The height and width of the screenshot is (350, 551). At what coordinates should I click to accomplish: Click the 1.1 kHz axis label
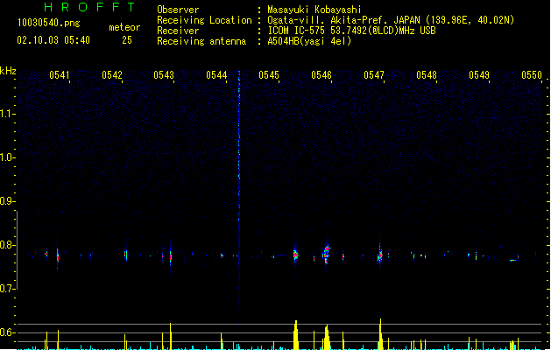pyautogui.click(x=7, y=114)
